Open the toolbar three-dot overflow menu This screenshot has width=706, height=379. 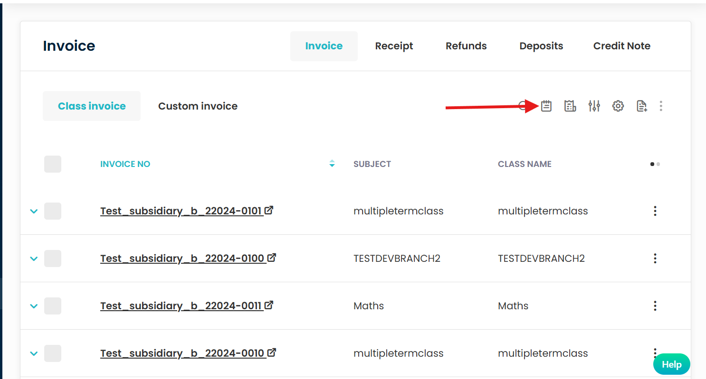[661, 106]
